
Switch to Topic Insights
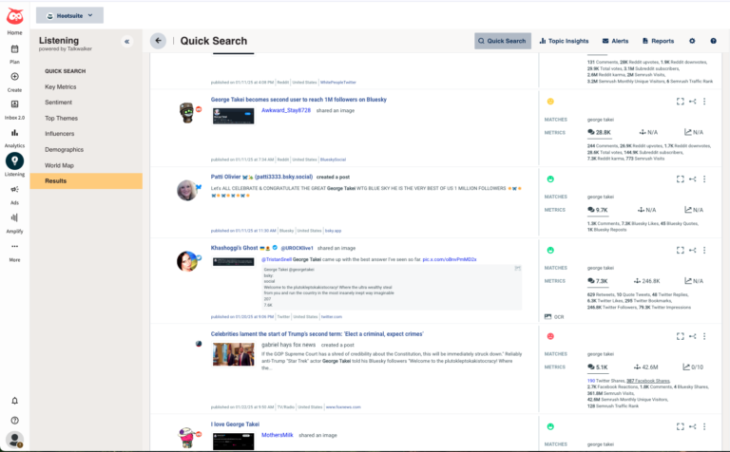[x=564, y=41]
